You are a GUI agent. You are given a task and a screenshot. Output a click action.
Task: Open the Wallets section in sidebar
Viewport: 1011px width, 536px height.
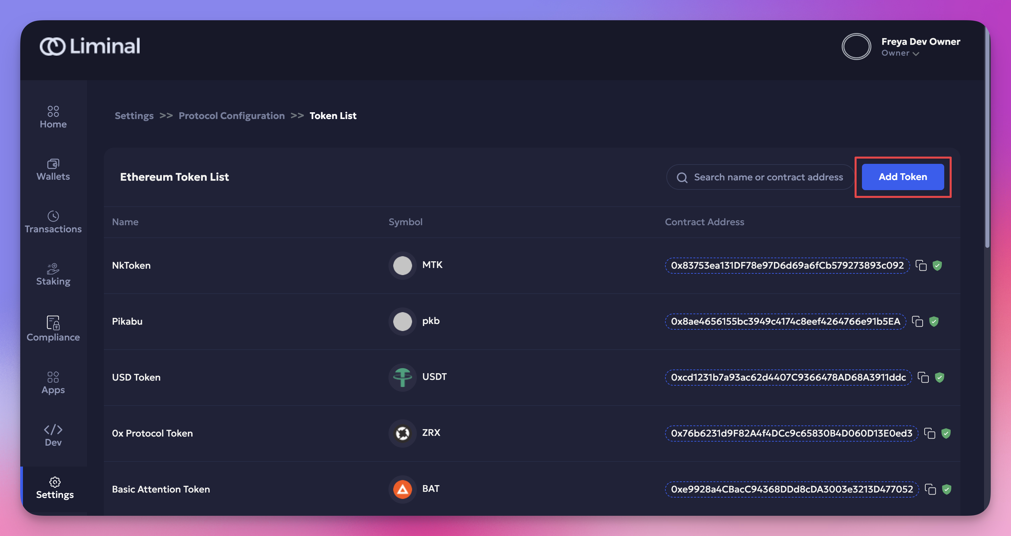53,170
